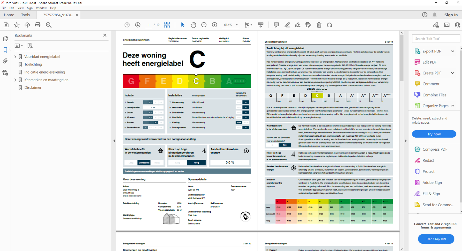
Task: Open find text with the magnifier icon
Action: pos(49,25)
